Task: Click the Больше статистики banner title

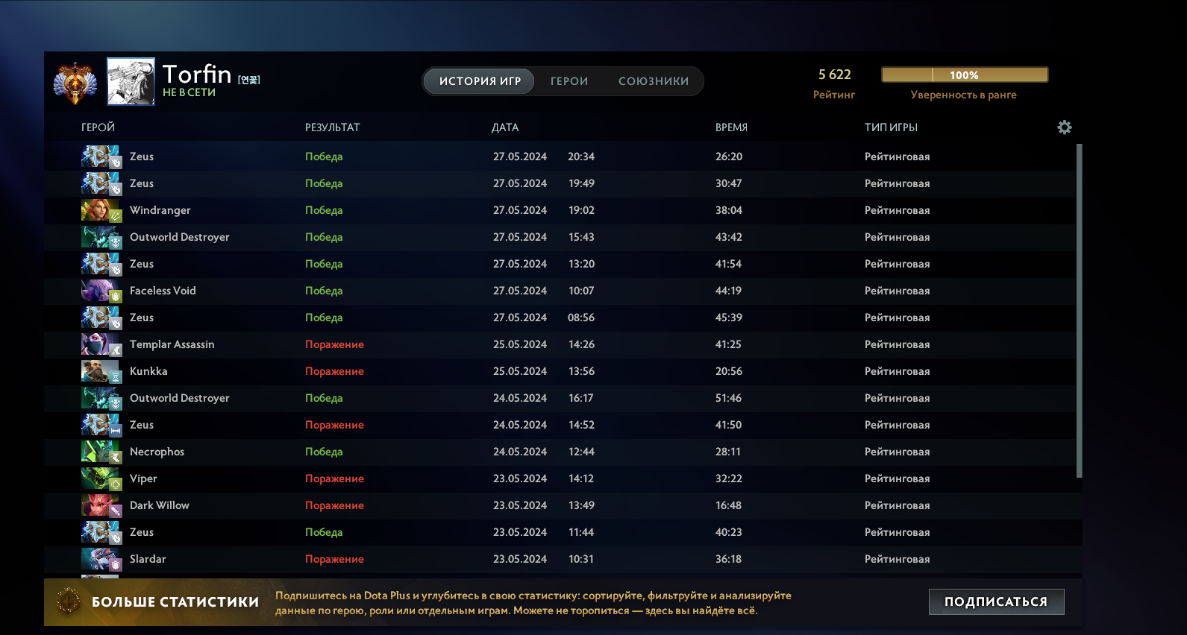Action: tap(175, 602)
